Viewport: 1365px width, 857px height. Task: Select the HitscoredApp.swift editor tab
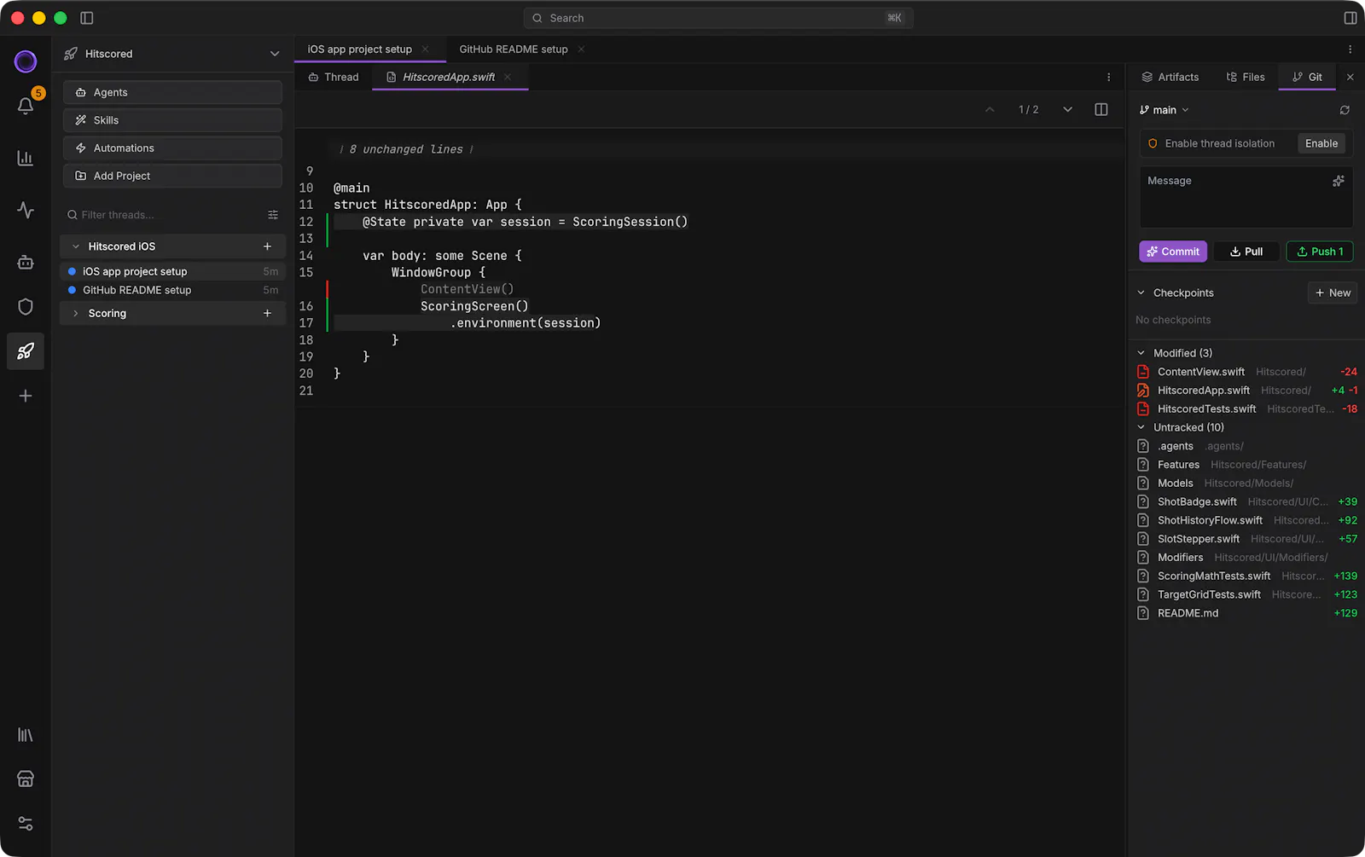449,77
